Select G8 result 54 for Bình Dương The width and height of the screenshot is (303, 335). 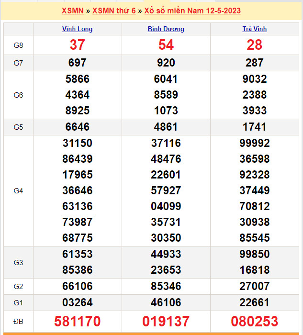(x=166, y=45)
